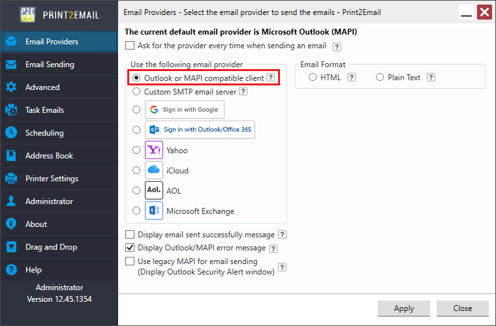The width and height of the screenshot is (496, 326).
Task: Check Display email sent successfully message
Action: click(130, 234)
